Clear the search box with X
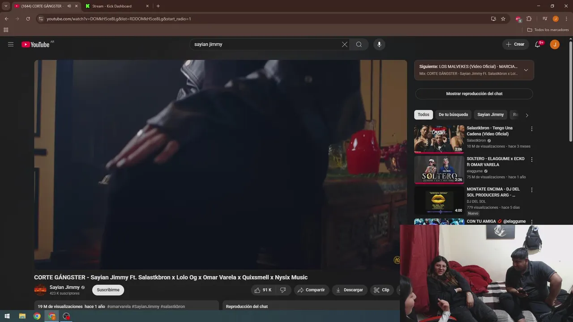Image resolution: width=573 pixels, height=322 pixels. 345,44
